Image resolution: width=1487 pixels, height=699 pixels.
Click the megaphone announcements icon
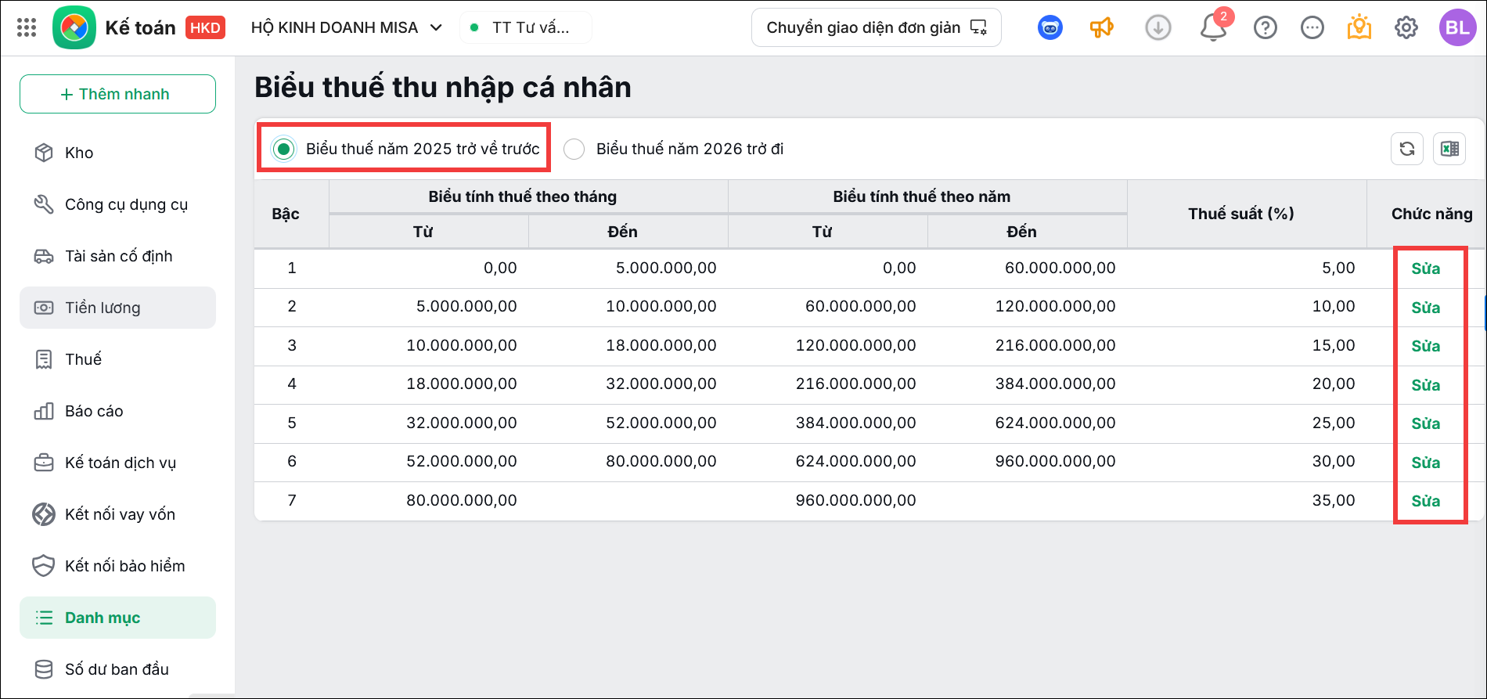pyautogui.click(x=1101, y=27)
